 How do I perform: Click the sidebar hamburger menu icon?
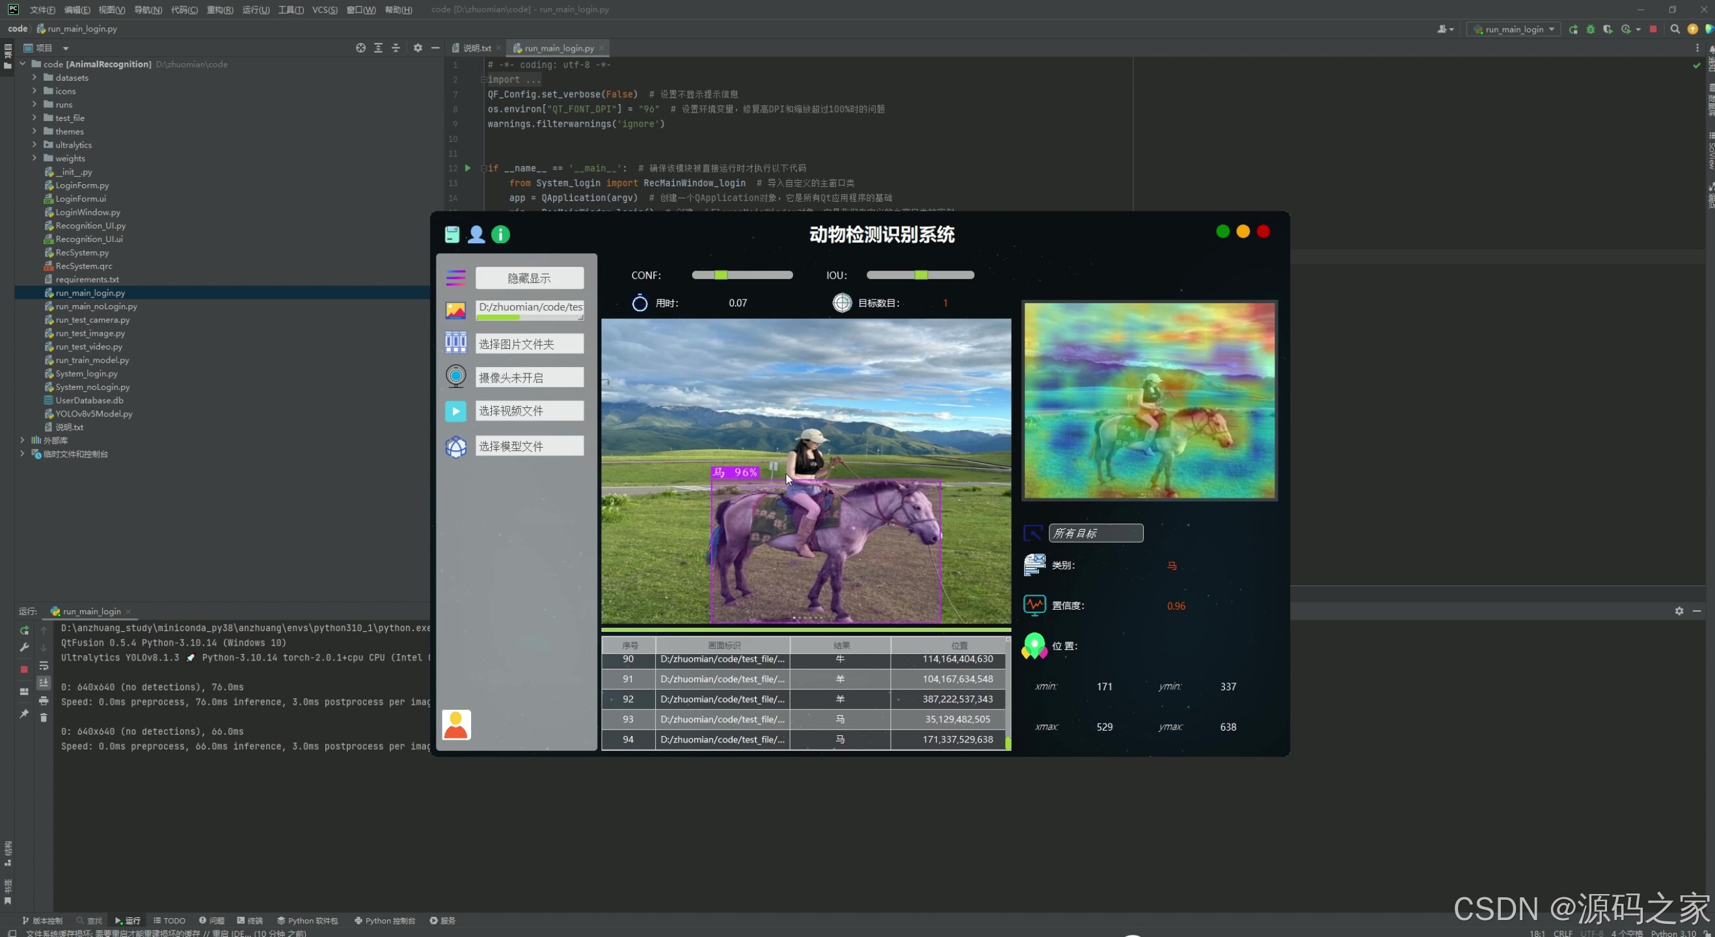pyautogui.click(x=455, y=278)
